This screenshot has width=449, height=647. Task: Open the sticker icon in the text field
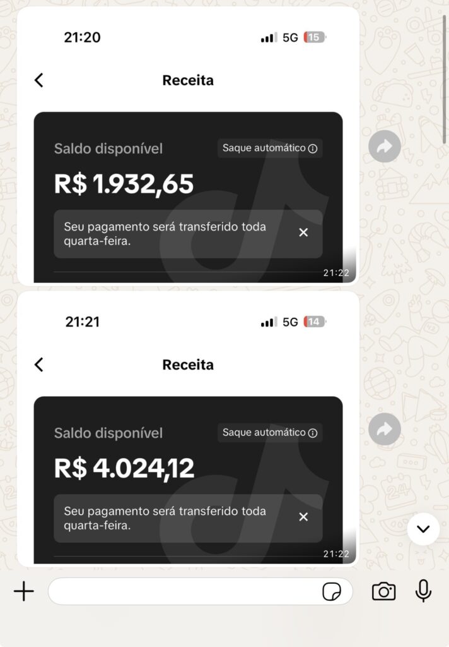click(x=330, y=591)
